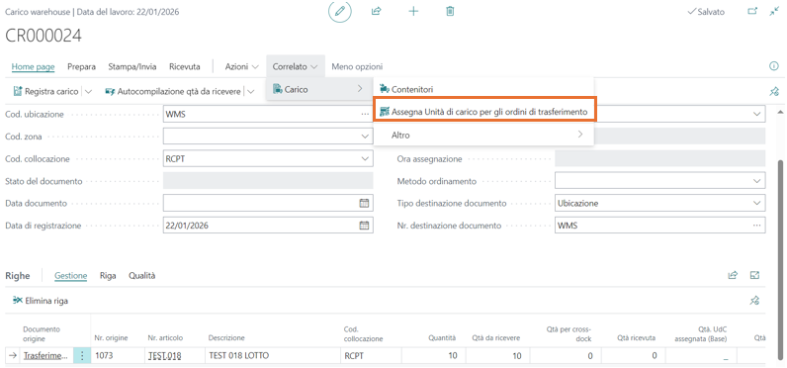Switch to Prepara tab
The image size is (787, 368).
tap(81, 66)
